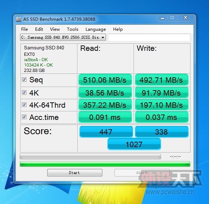Click the 232.88 GB capacity text
Screen dimensions: 209x204
pos(34,70)
